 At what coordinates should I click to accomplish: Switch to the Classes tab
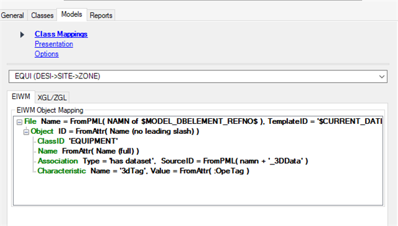point(42,16)
